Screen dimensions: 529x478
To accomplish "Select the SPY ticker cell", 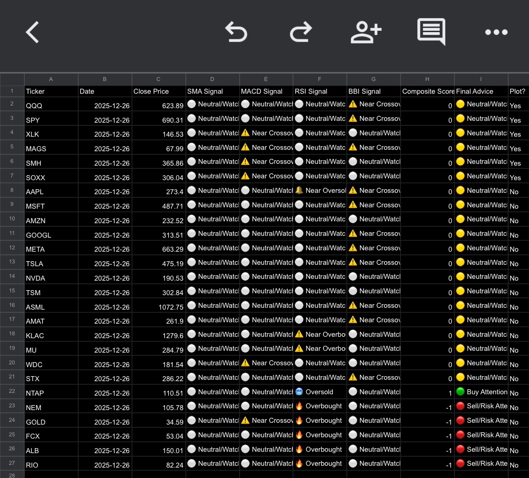I will tap(51, 119).
